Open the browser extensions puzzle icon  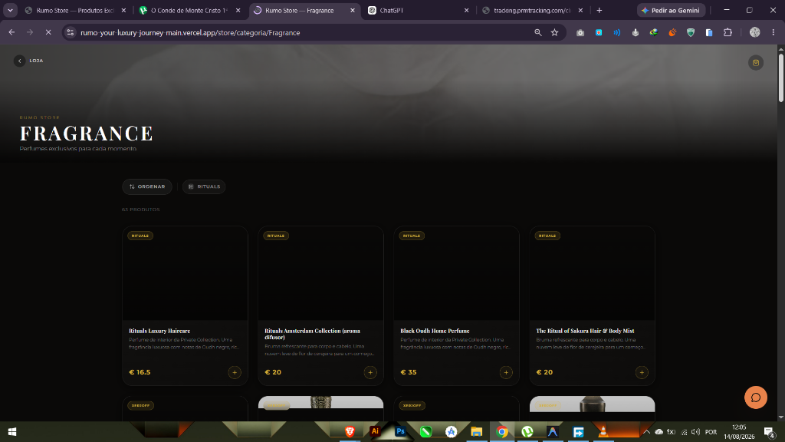pos(728,32)
